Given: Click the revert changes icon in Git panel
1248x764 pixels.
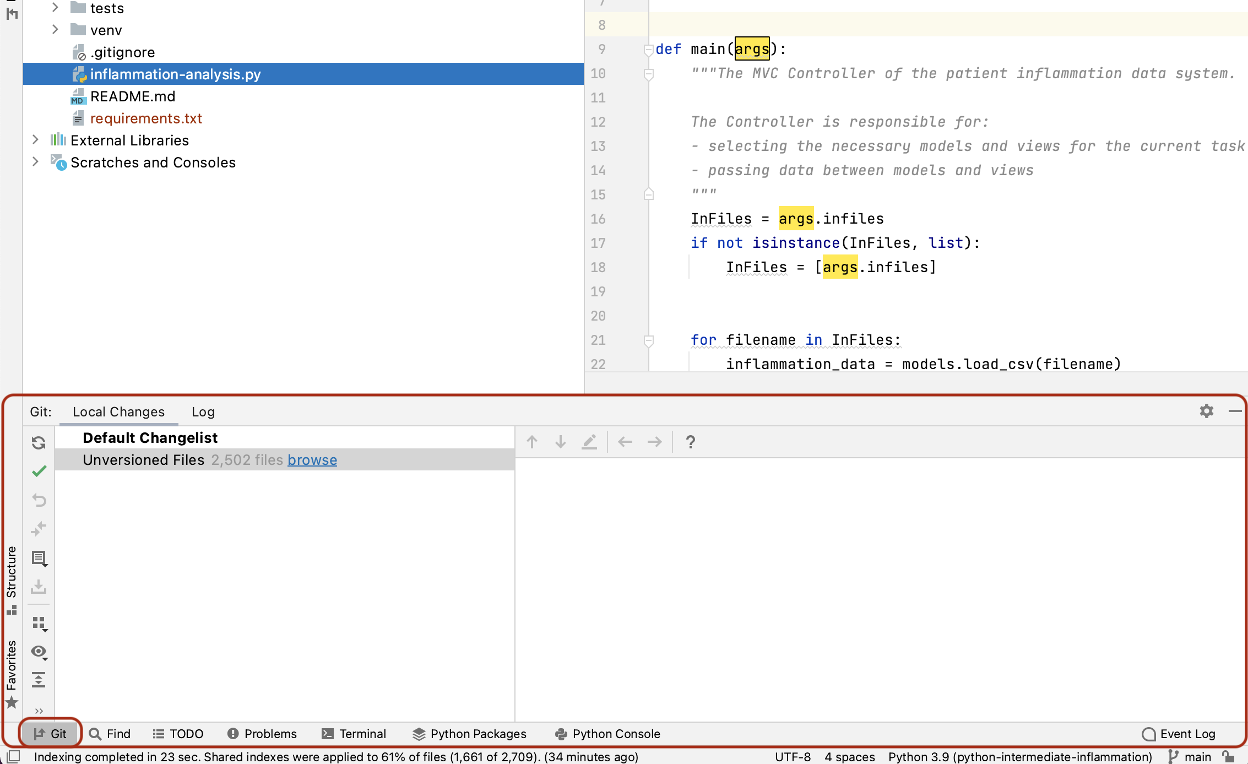Looking at the screenshot, I should click(x=40, y=500).
